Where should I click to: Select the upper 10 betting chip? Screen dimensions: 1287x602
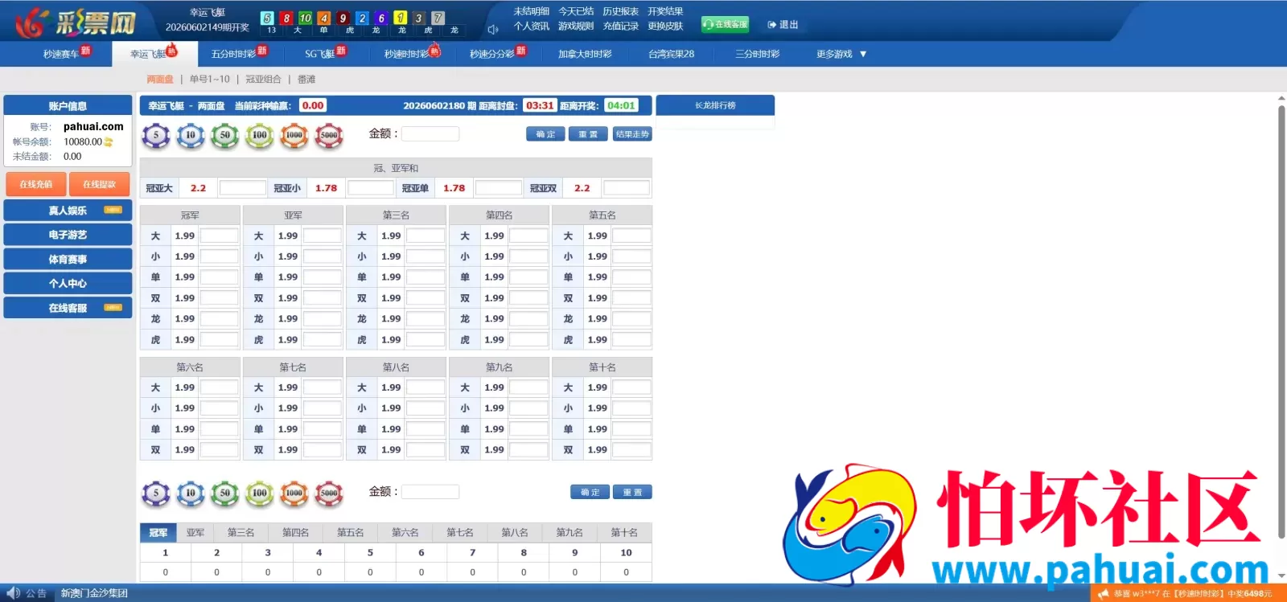coord(191,135)
